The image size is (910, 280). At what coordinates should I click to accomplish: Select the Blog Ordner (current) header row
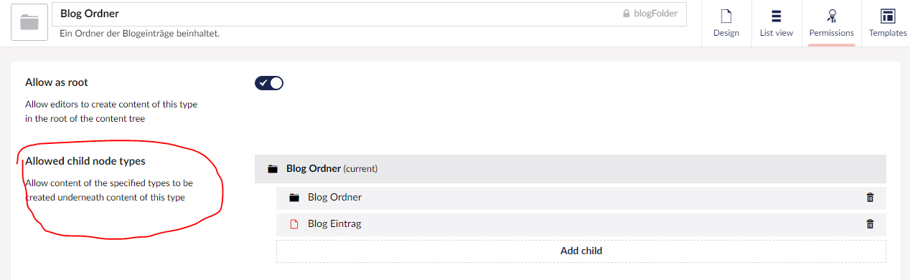[x=571, y=169]
